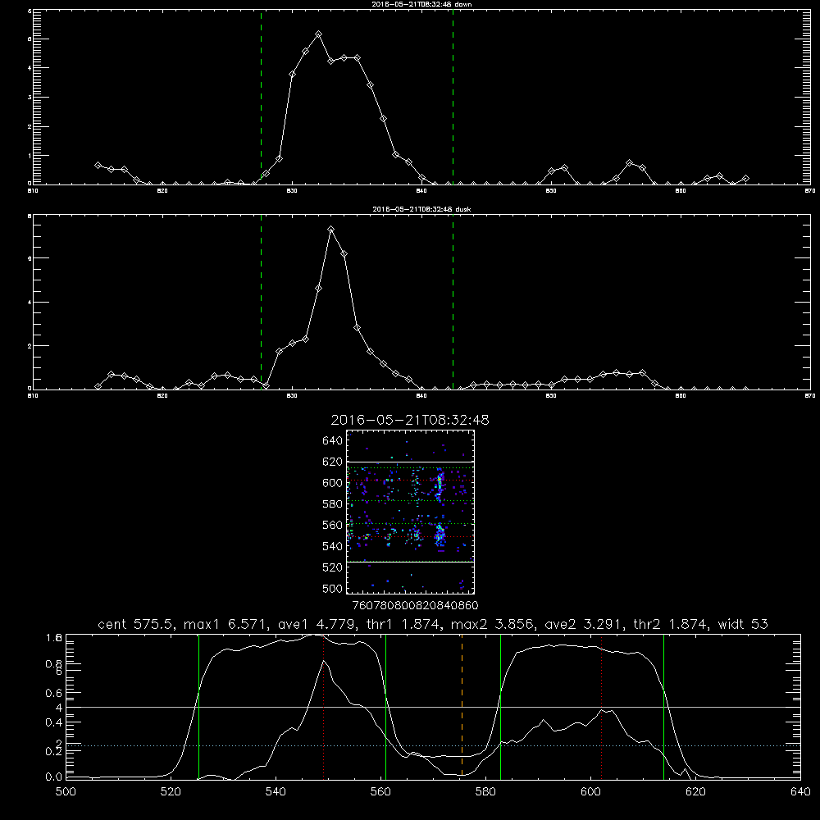Click the 'max2 3.856' value

(x=492, y=624)
